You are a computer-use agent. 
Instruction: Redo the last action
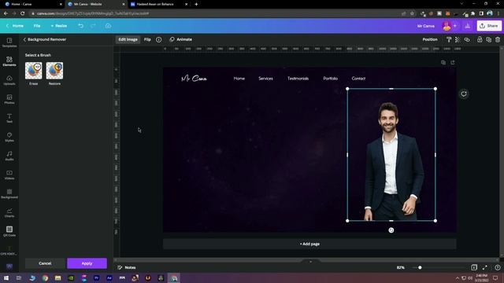93,26
